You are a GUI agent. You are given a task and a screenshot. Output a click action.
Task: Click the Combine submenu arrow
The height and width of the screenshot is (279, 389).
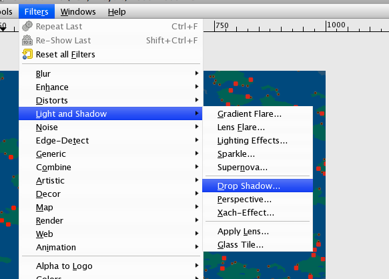coord(197,167)
